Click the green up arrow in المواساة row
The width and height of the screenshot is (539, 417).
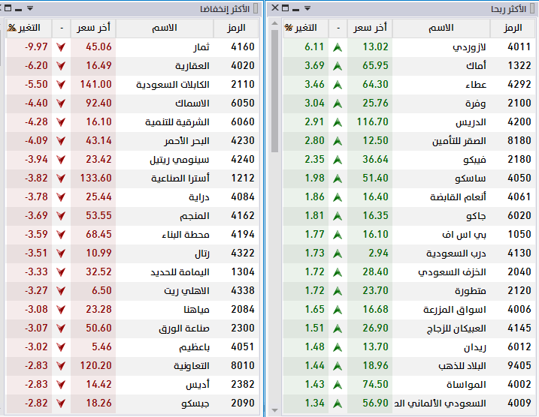point(338,385)
